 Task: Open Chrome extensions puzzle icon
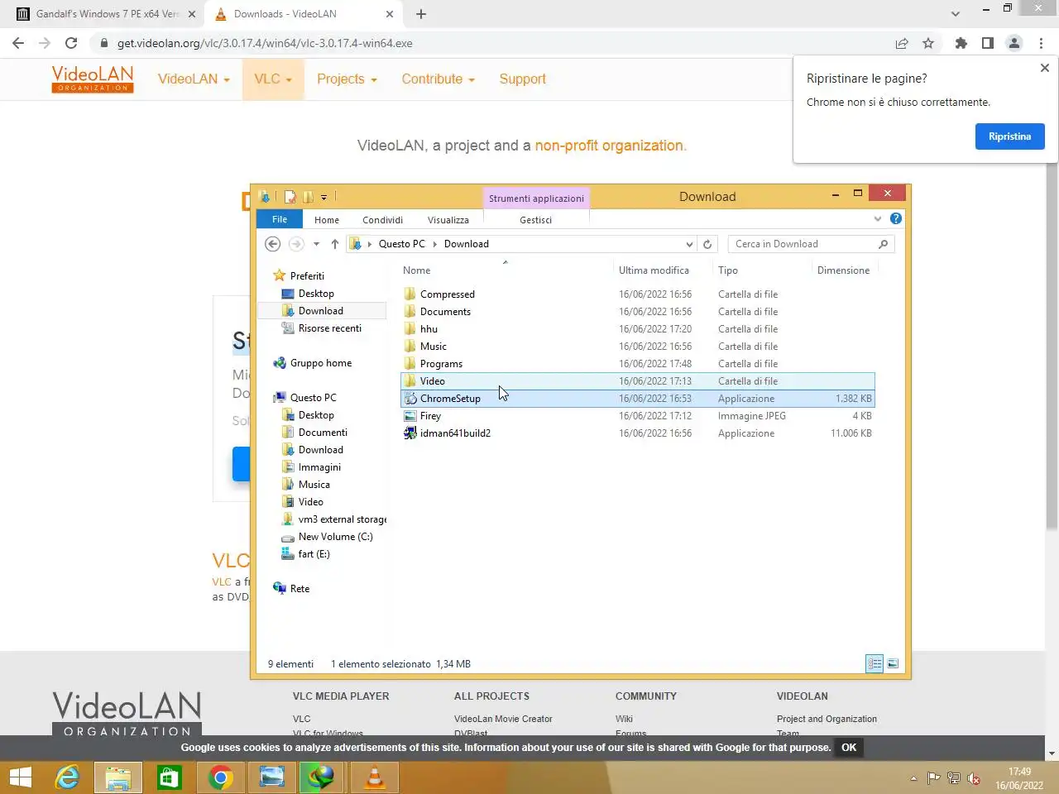961,43
